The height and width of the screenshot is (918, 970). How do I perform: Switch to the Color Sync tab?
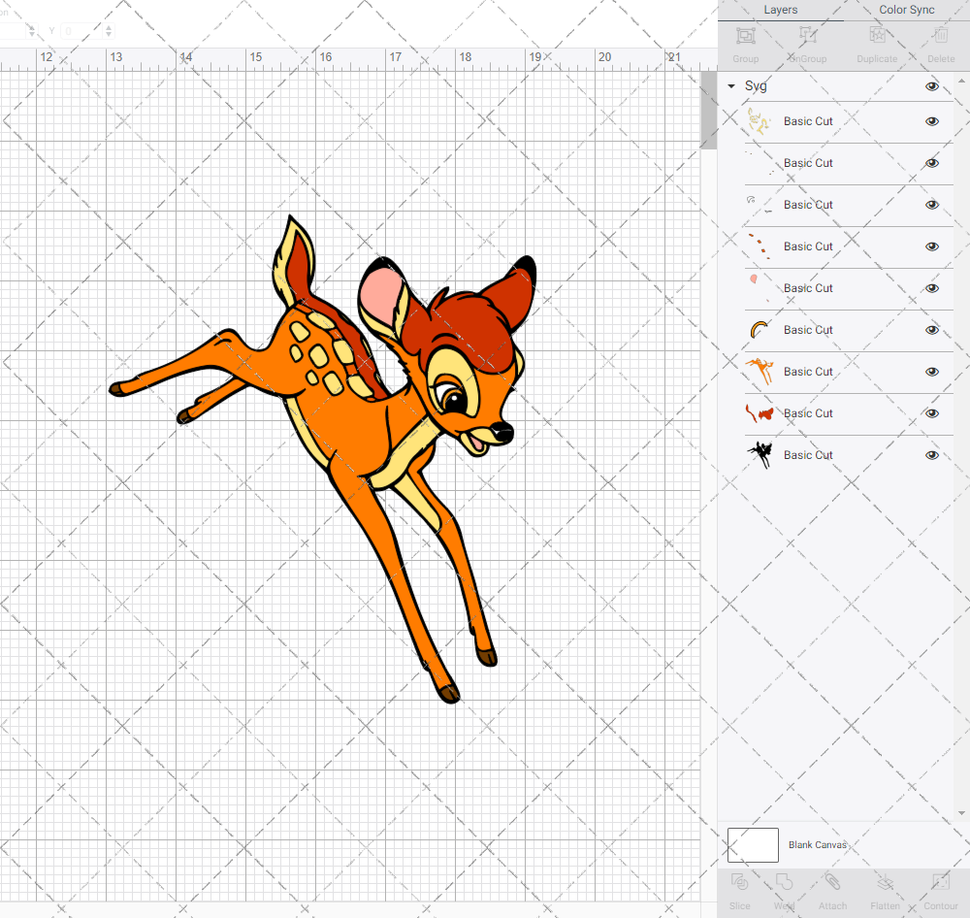pyautogui.click(x=907, y=10)
